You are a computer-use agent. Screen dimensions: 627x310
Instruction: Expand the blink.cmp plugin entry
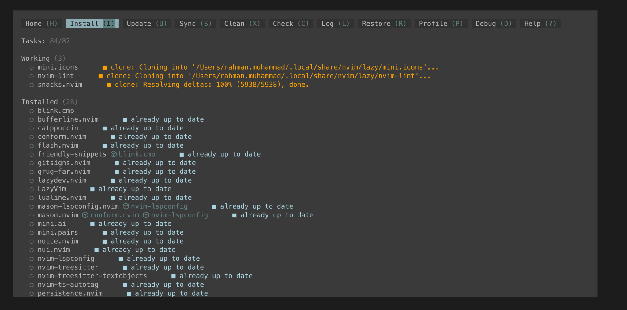click(x=56, y=111)
